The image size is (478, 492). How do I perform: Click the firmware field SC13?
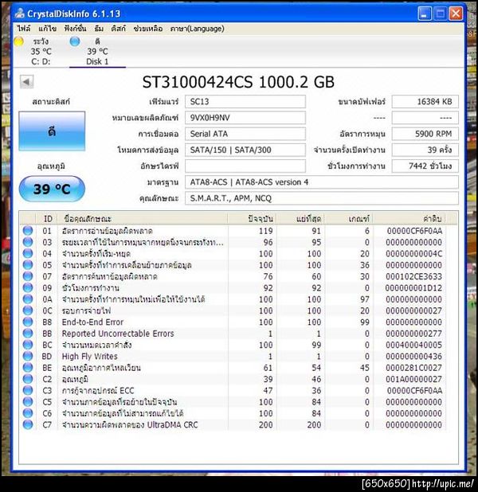point(245,102)
